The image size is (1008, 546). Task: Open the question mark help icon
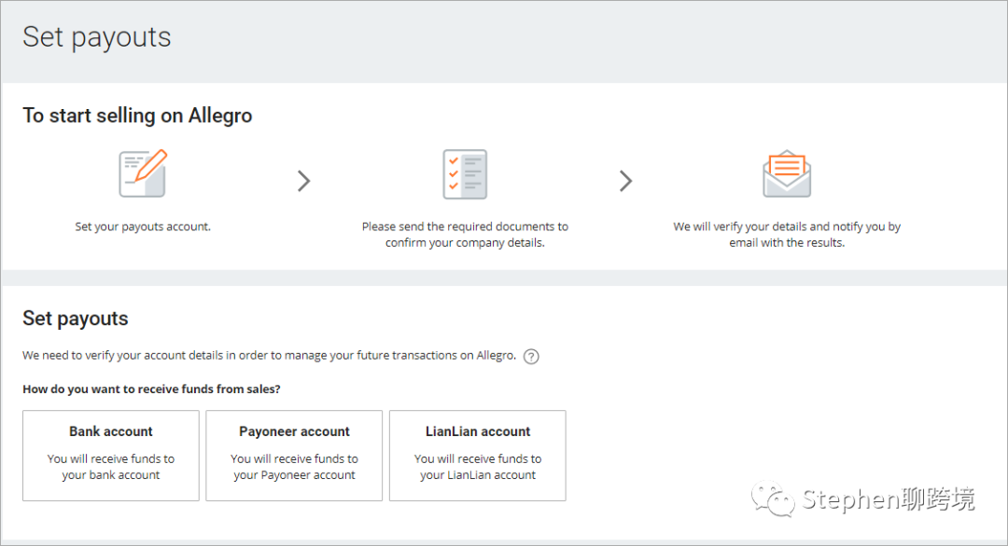531,357
